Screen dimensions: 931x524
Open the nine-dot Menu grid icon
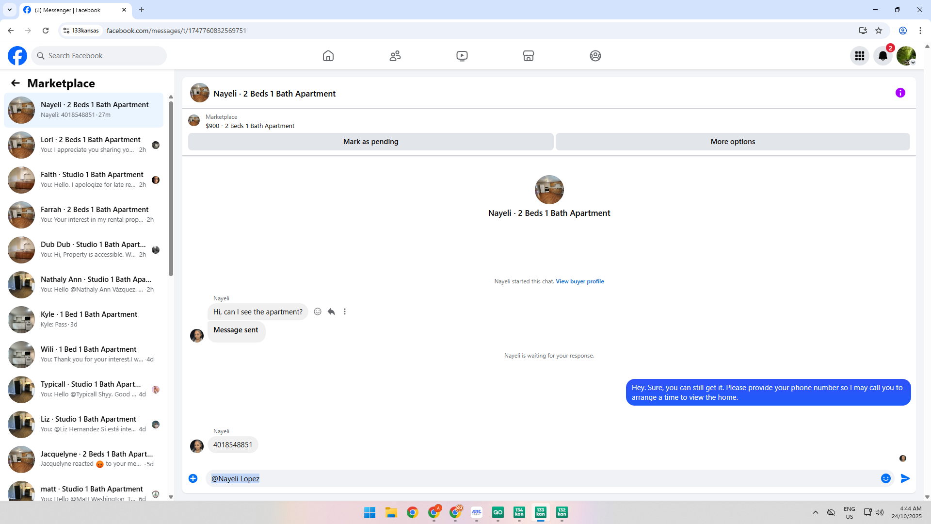coord(860,56)
